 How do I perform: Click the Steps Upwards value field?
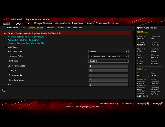(x=108, y=75)
